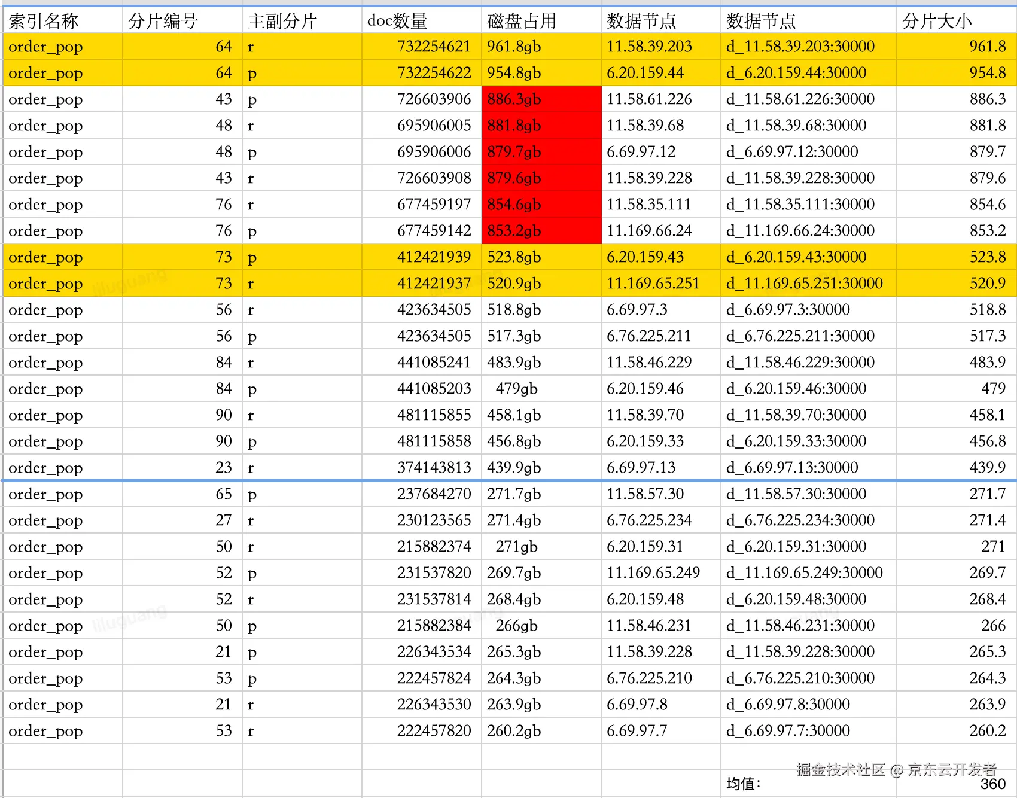Select the d_11.58.57.30:30000 cell
This screenshot has width=1017, height=798.
[x=809, y=494]
